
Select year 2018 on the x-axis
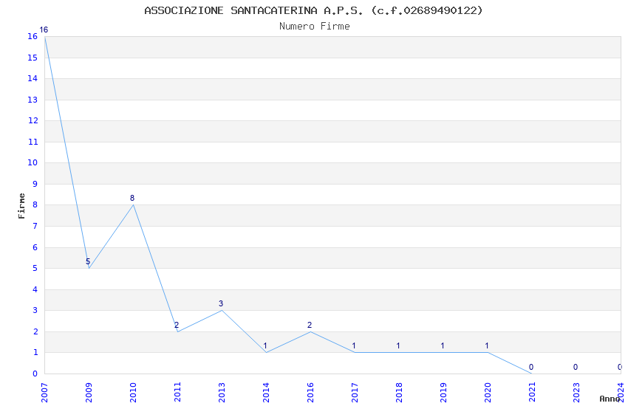coord(399,392)
